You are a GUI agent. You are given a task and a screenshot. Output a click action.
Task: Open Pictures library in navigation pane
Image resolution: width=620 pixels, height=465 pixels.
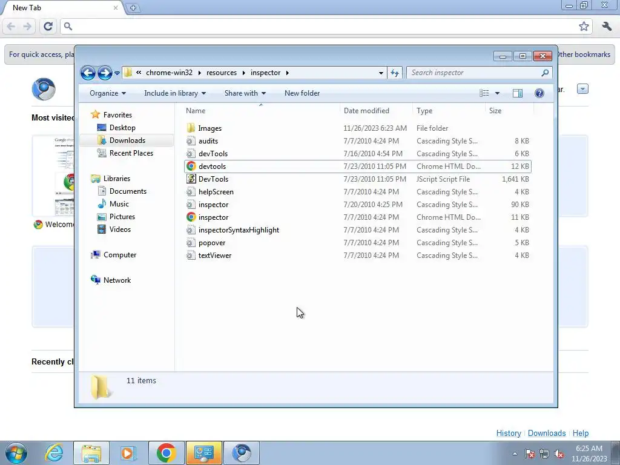coord(122,217)
